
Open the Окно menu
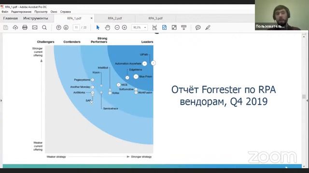pos(54,12)
